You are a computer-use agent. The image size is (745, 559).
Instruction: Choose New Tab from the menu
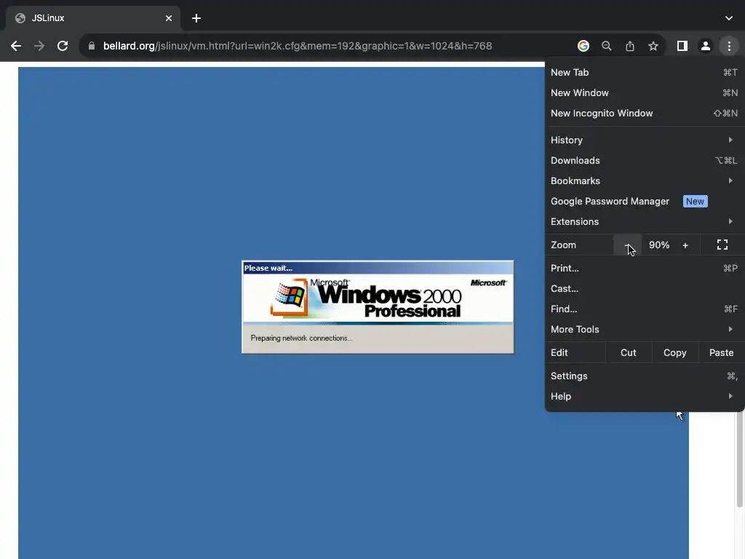click(644, 72)
